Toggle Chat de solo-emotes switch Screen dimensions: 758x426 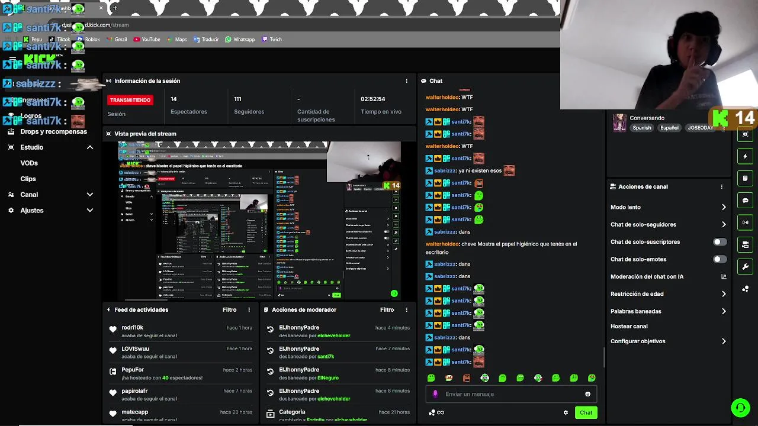(x=720, y=259)
